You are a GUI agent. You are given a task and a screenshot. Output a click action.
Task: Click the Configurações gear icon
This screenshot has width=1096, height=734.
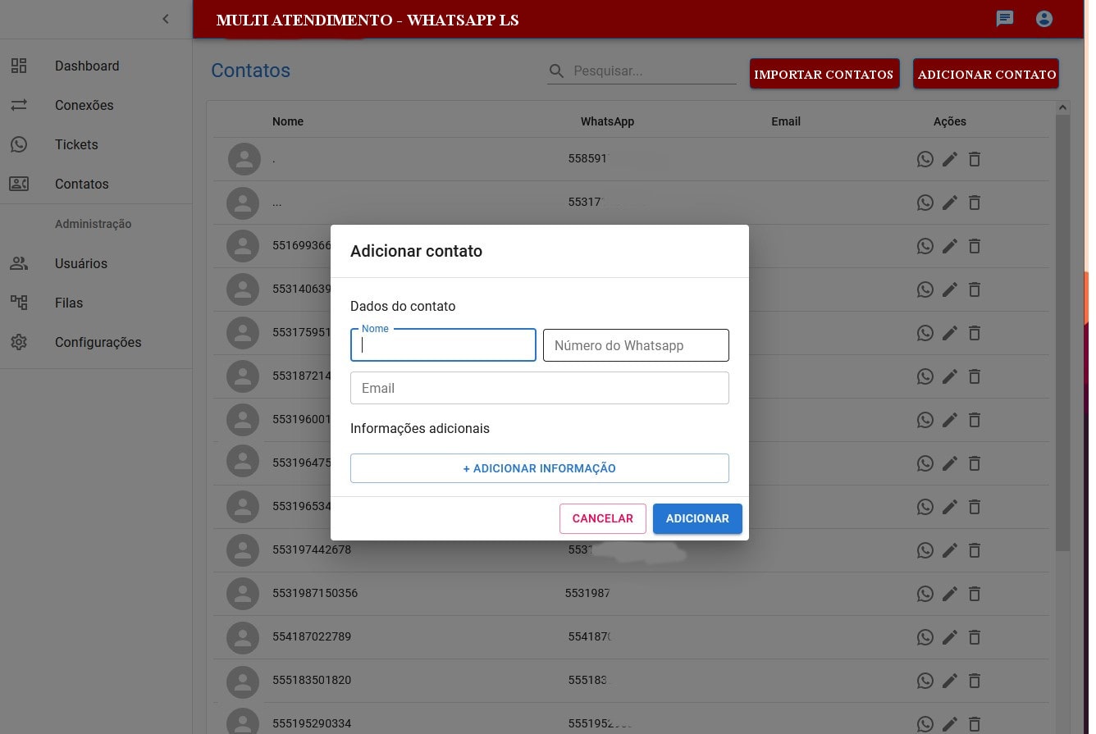click(x=19, y=342)
